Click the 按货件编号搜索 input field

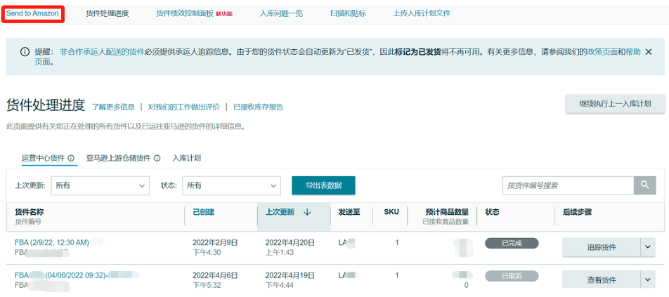pyautogui.click(x=568, y=185)
